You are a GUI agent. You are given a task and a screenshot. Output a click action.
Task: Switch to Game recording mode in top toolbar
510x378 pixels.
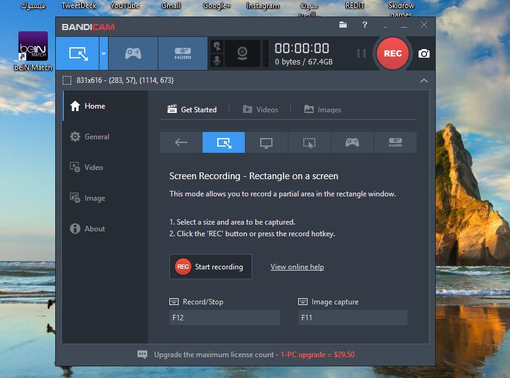click(x=133, y=53)
